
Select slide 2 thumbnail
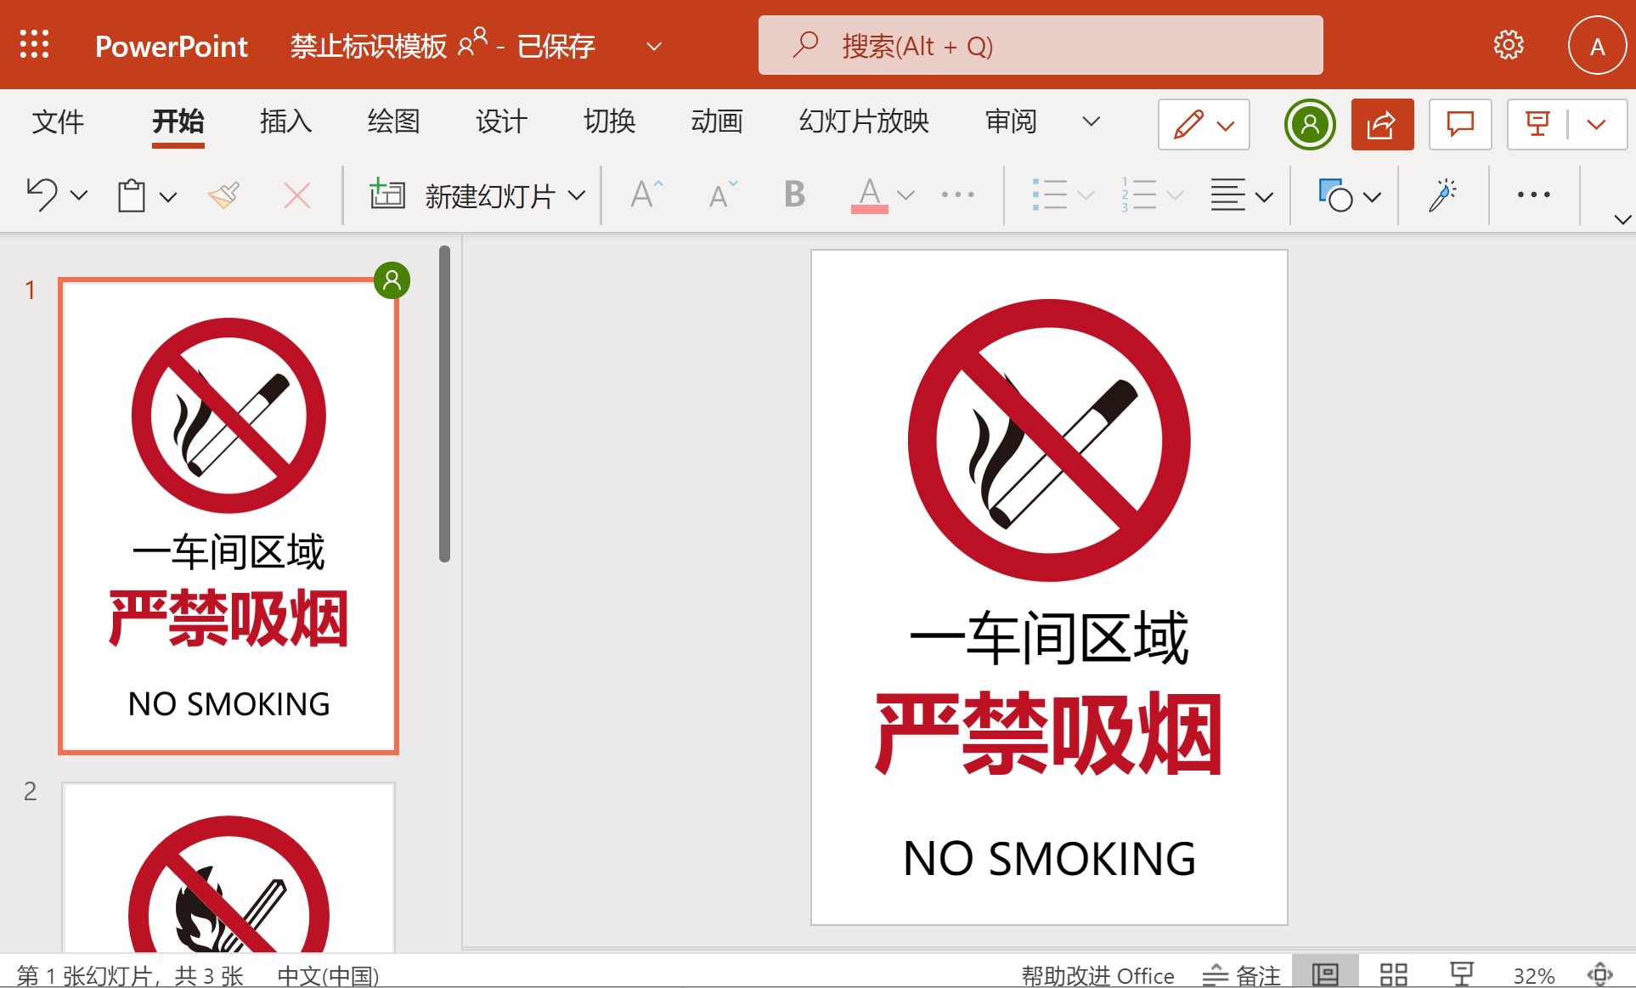click(x=228, y=867)
